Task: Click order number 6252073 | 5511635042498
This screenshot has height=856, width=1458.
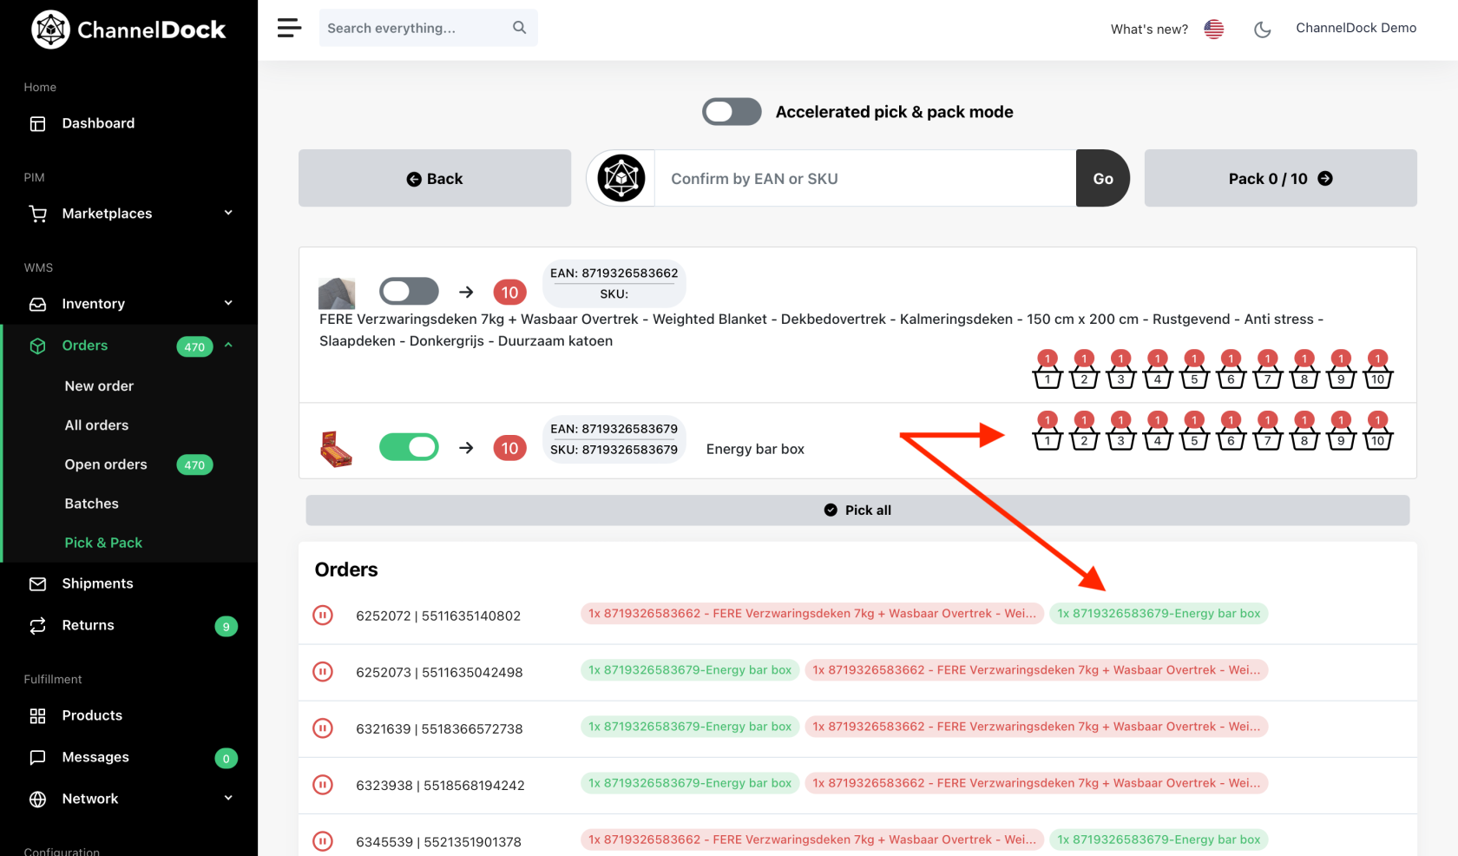Action: (439, 673)
